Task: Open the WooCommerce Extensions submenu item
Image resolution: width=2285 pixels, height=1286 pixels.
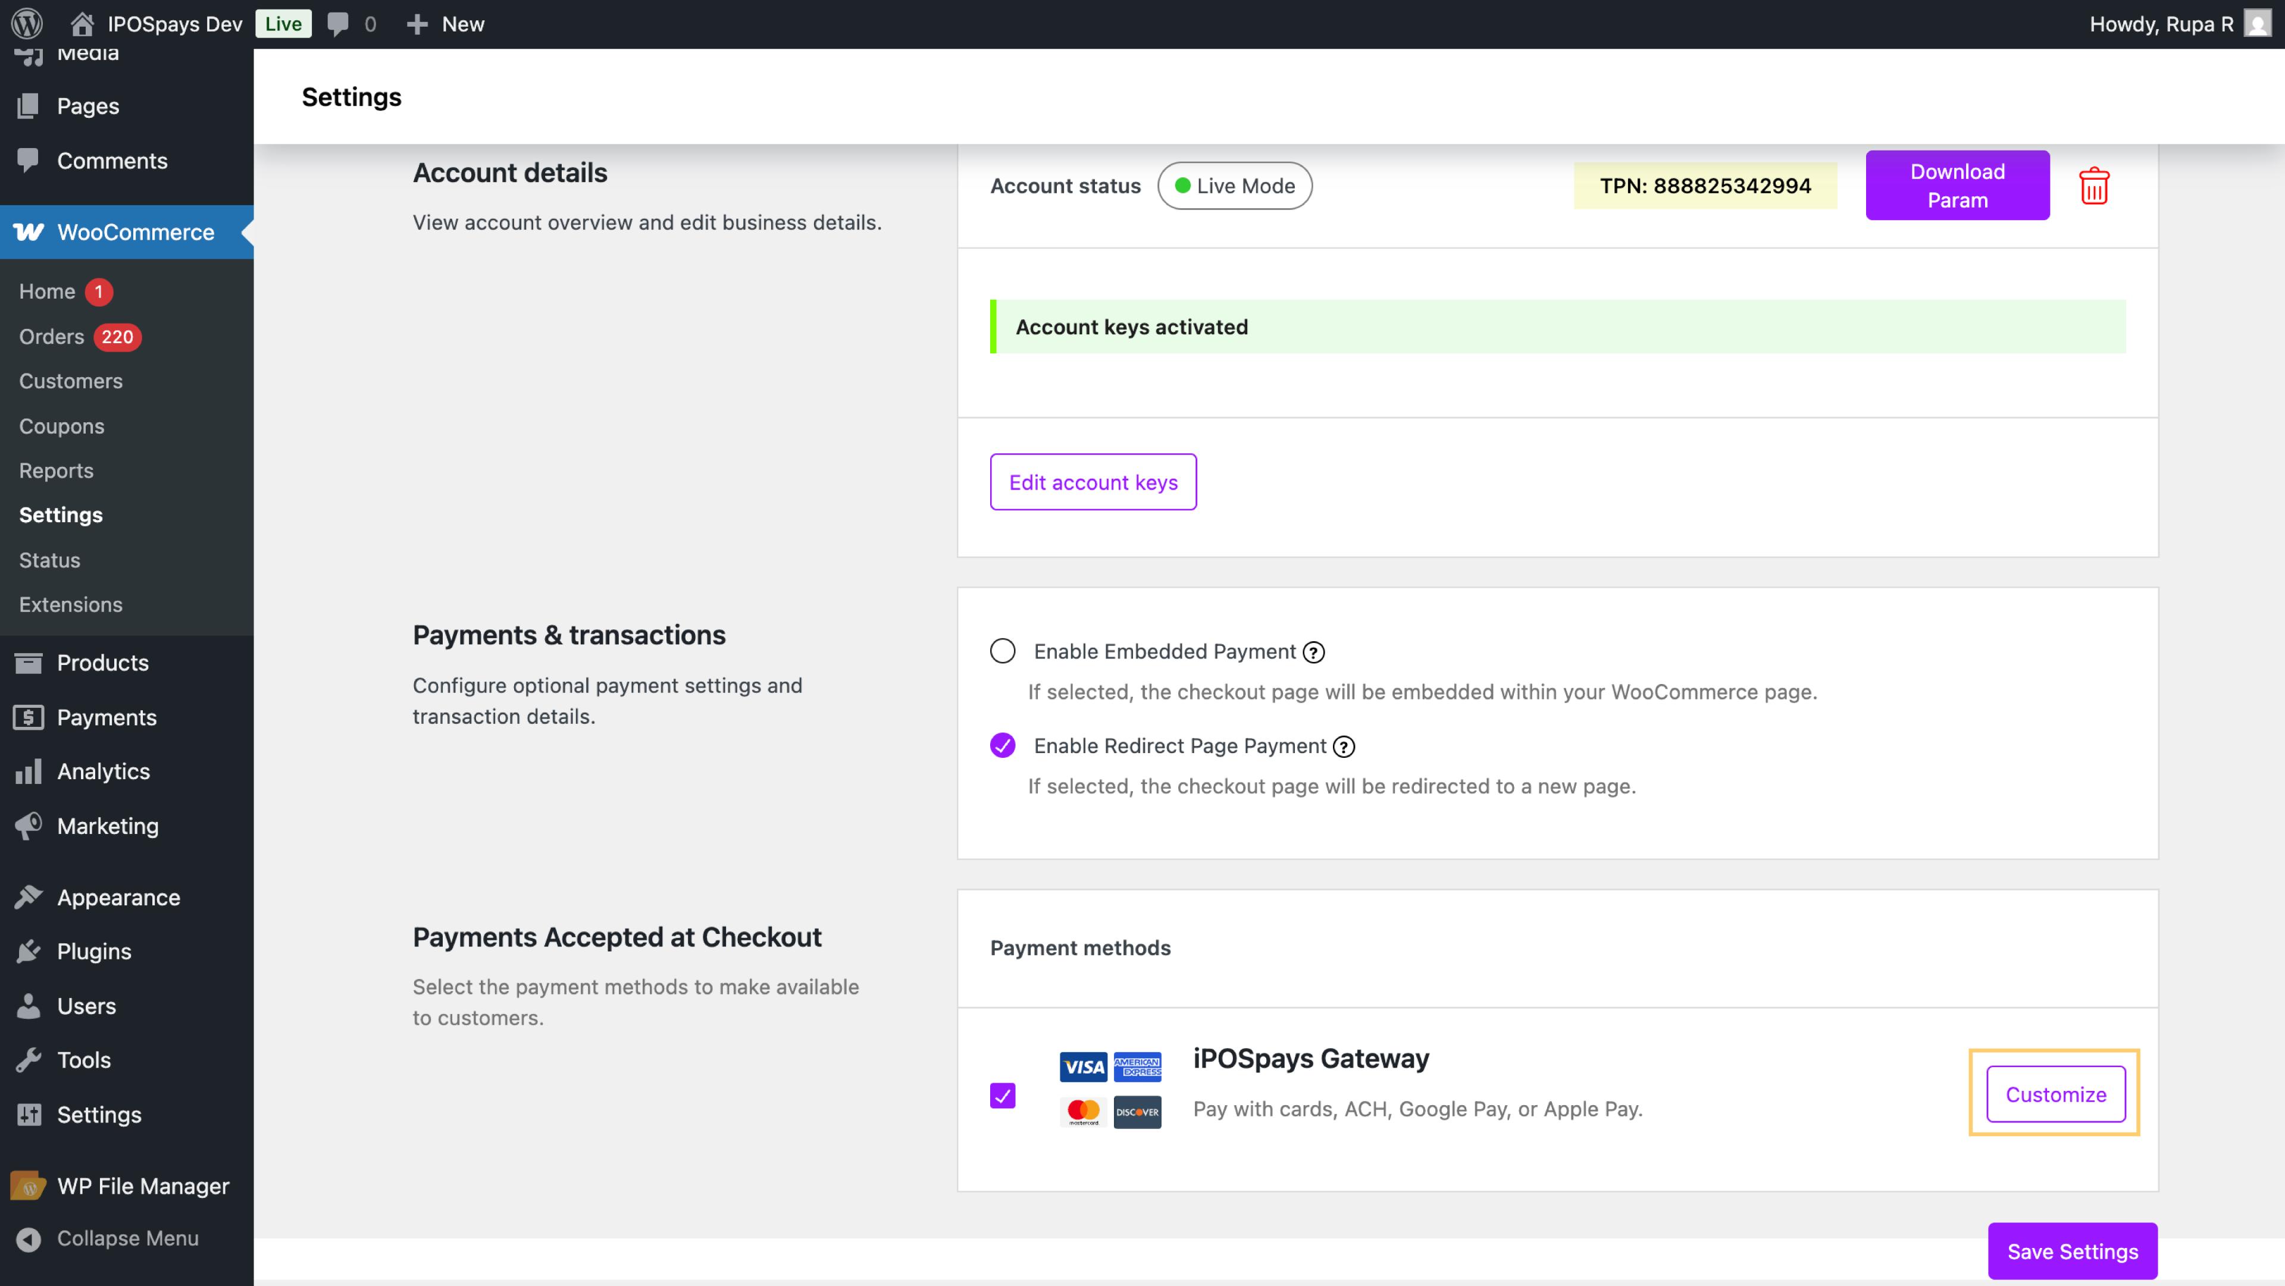Action: tap(71, 605)
